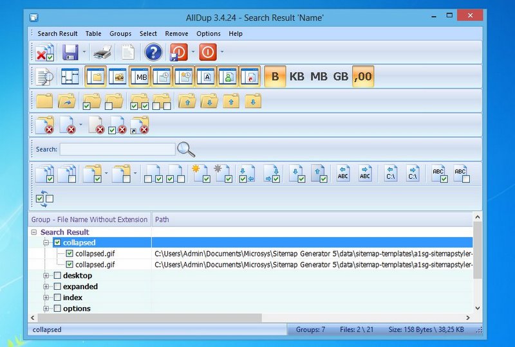Image resolution: width=515 pixels, height=347 pixels.
Task: Click the plain yellow folder icon
Action: 44,101
